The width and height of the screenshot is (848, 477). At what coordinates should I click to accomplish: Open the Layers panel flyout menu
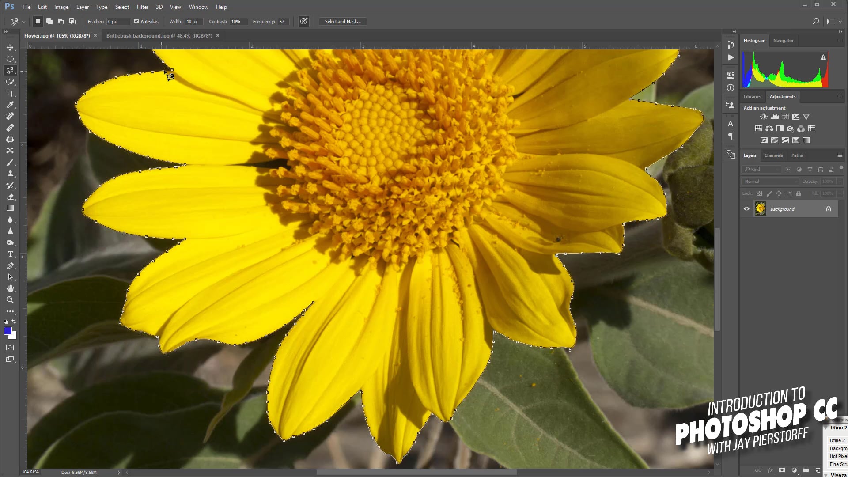coord(840,155)
